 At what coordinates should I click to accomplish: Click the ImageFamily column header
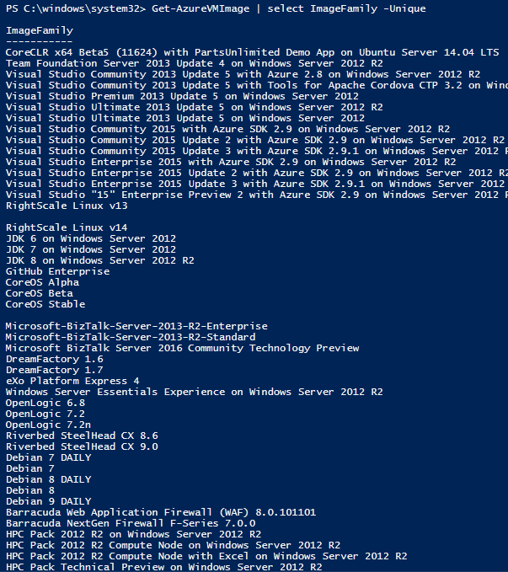pos(39,30)
